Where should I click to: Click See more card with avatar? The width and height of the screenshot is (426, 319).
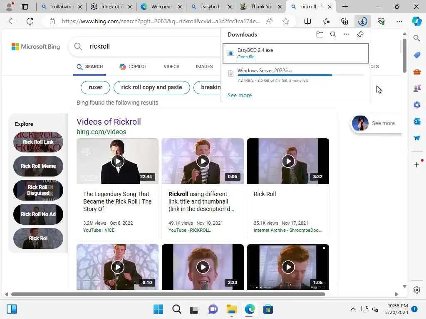(x=376, y=123)
